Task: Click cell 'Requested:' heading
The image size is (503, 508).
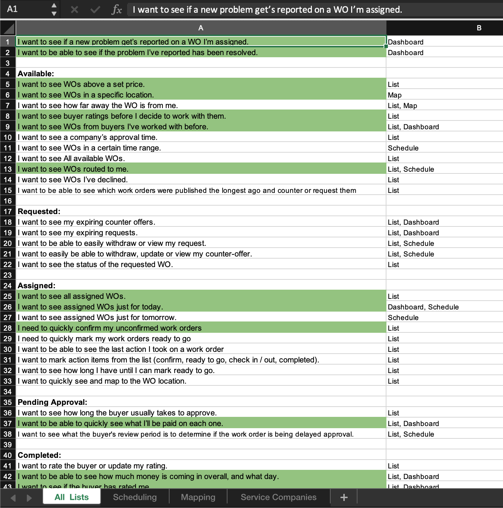Action: (x=201, y=211)
